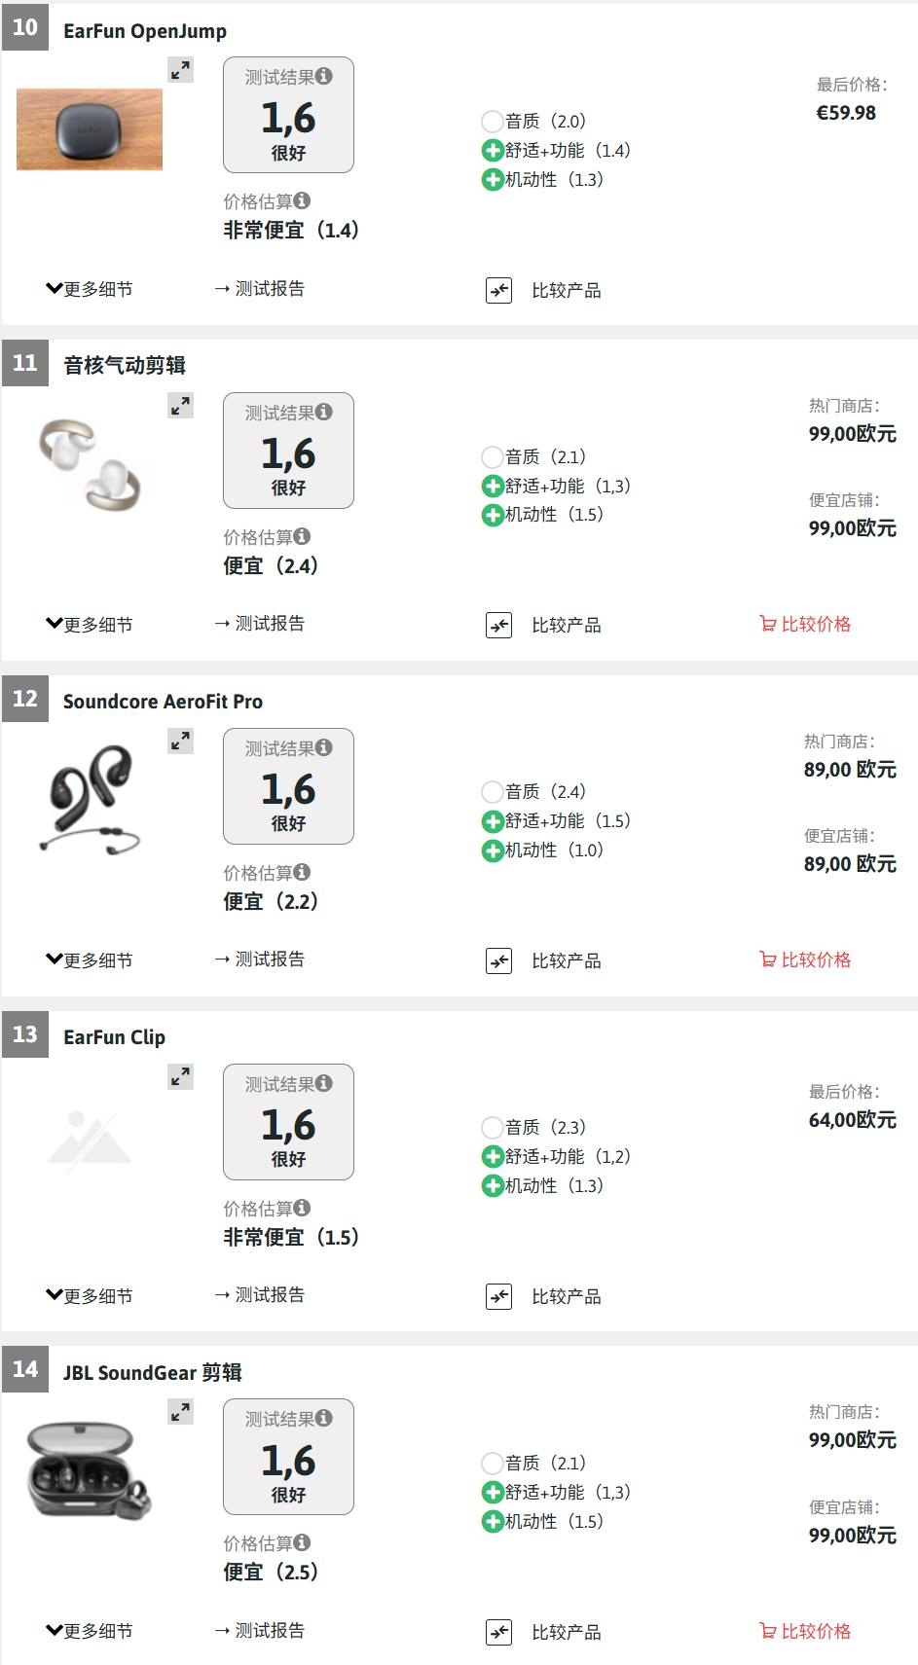Open 测试报告 for Soundcore AeroFit Pro
This screenshot has width=918, height=1665.
(260, 959)
